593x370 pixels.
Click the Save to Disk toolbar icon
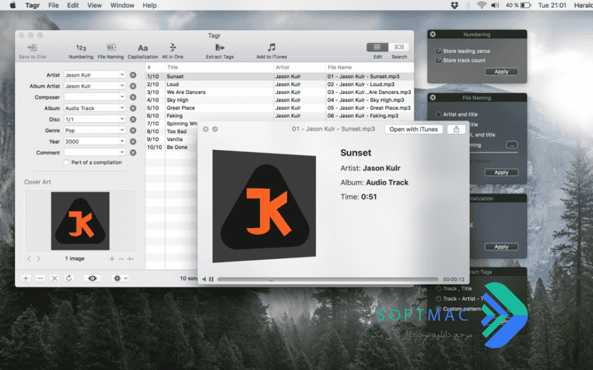[32, 47]
